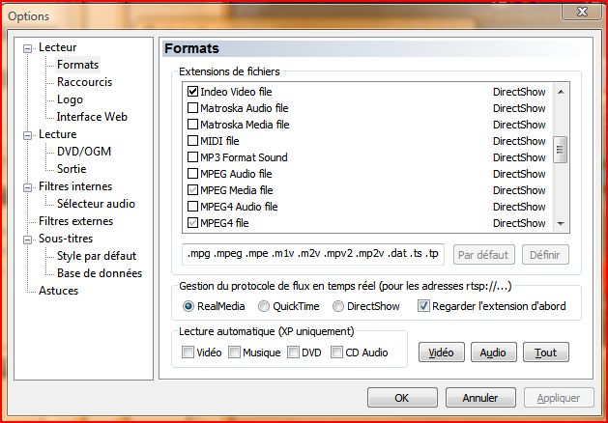Viewport: 608px width, 423px height.
Task: Uncheck the Indeo Video file checkbox
Action: pos(192,92)
